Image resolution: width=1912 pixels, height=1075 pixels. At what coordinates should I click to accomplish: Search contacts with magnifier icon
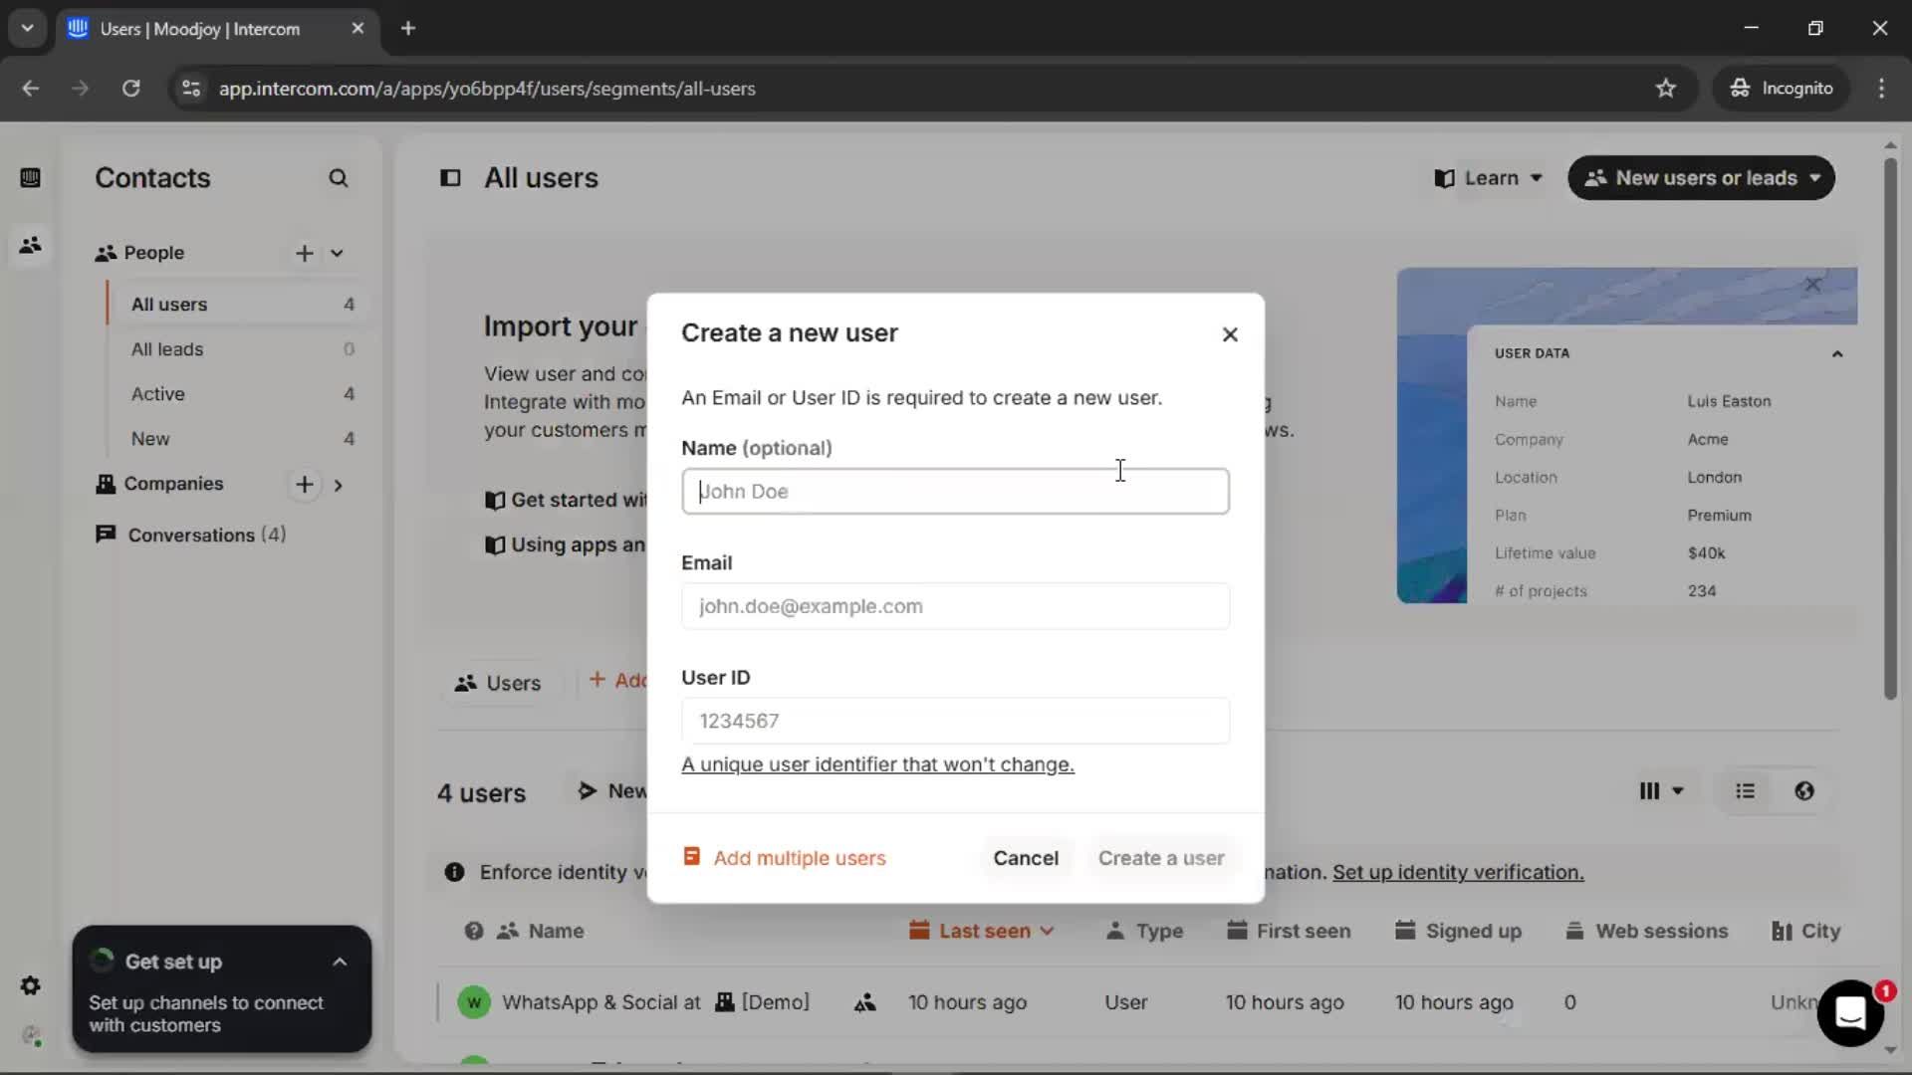click(339, 178)
